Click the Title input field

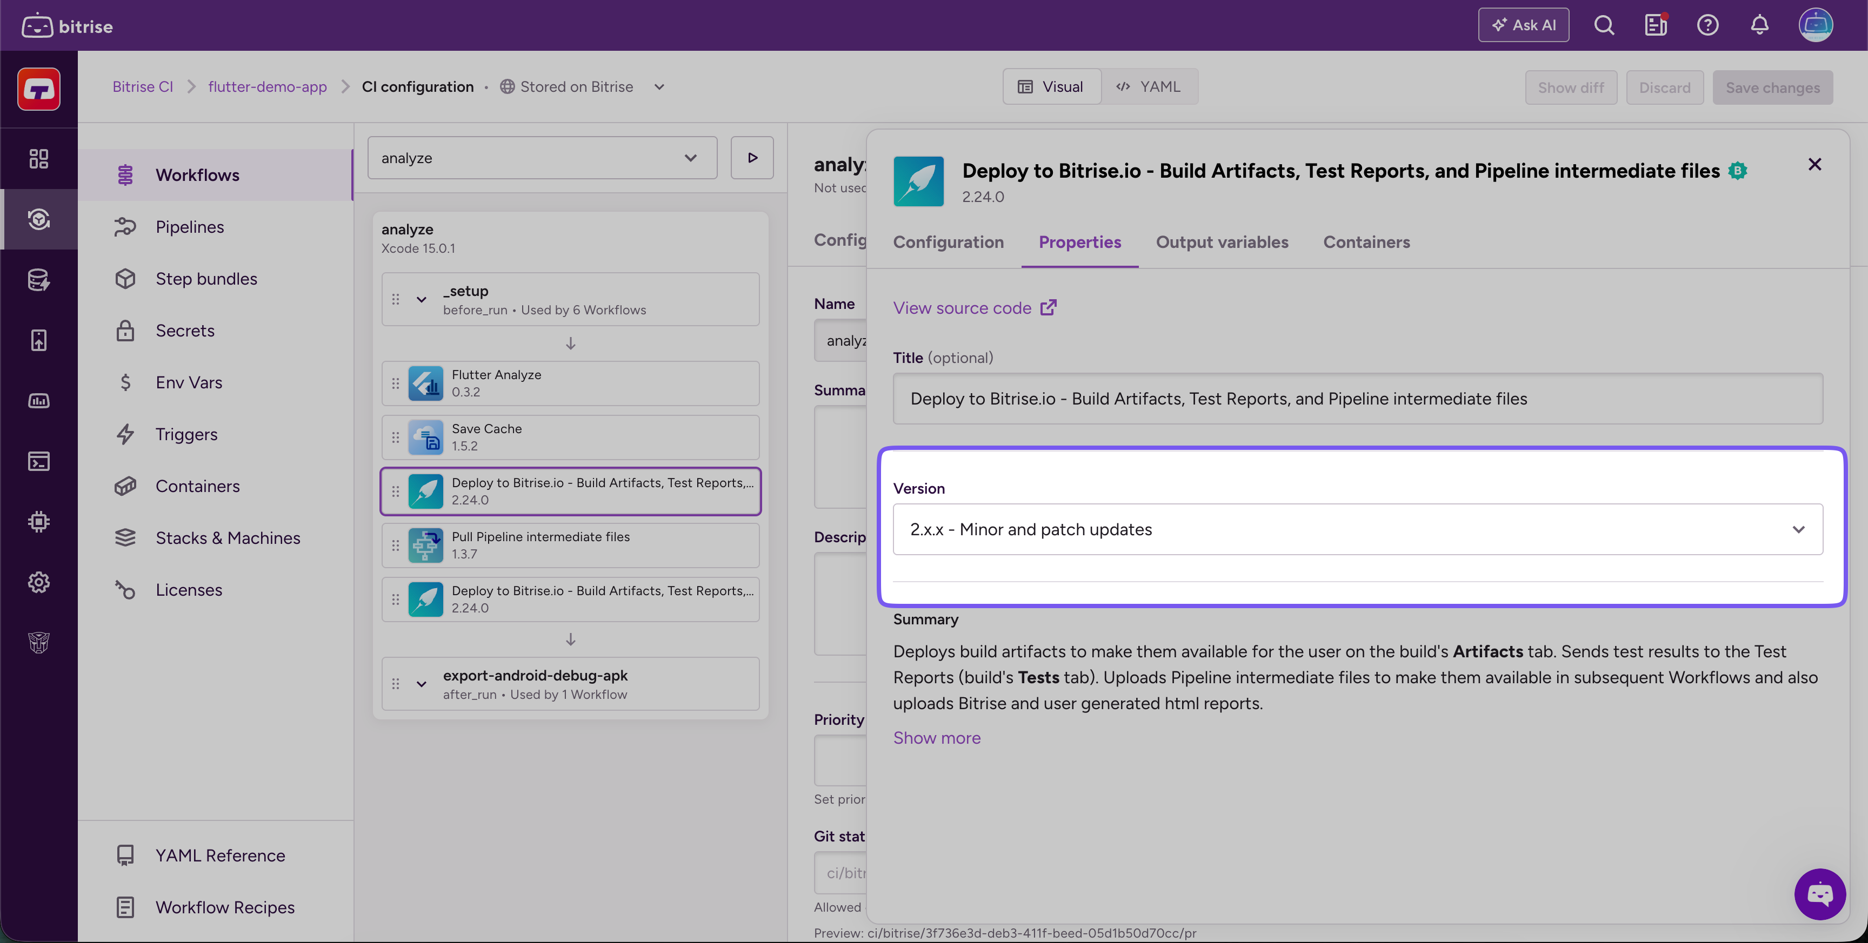click(1358, 399)
